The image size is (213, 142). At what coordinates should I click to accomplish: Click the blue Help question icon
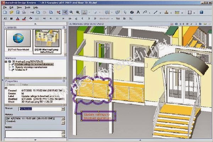pyautogui.click(x=201, y=12)
